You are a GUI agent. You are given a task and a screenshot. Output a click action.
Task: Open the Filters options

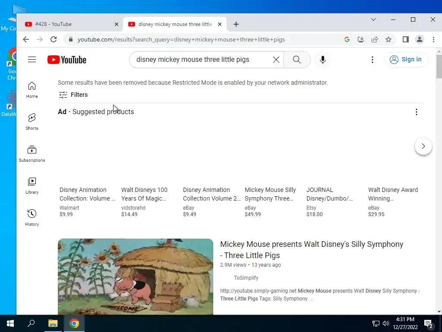pos(73,95)
